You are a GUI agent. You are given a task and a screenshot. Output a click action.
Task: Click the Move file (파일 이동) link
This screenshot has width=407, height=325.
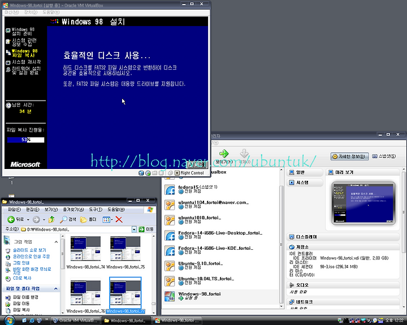click(21, 304)
